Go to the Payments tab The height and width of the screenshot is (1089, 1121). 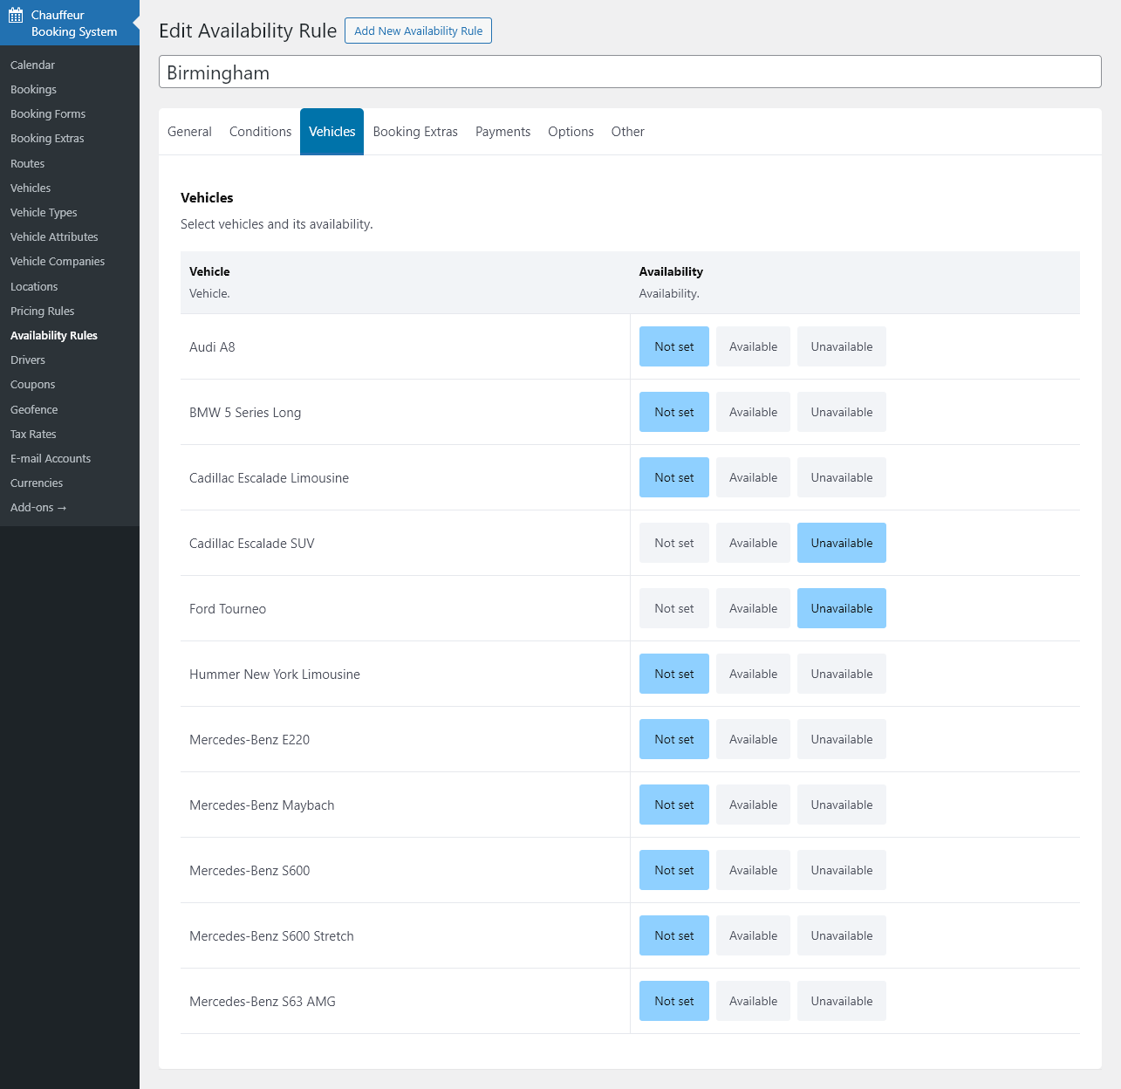point(502,132)
